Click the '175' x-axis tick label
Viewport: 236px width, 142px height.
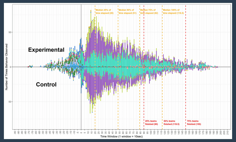pyautogui.click(x=203, y=132)
